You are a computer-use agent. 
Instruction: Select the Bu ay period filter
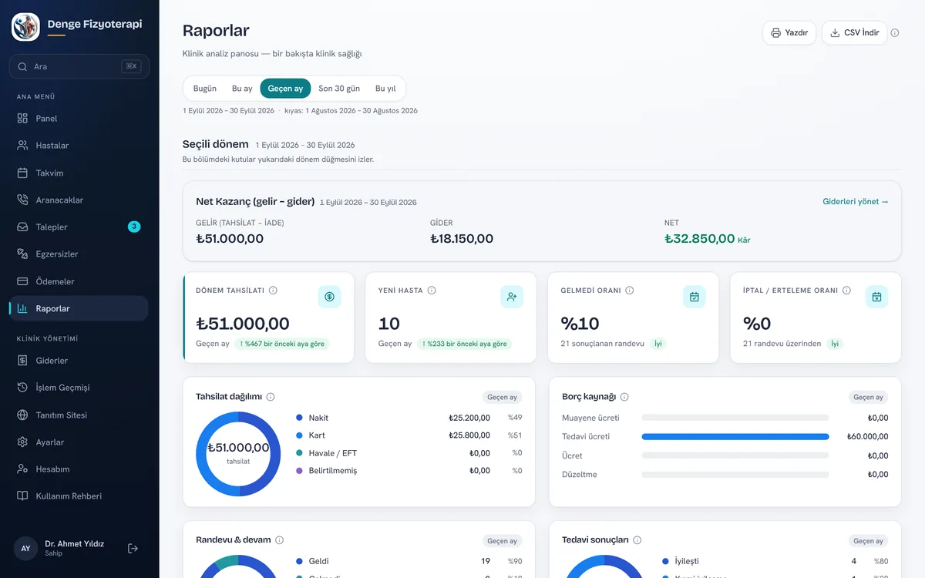pyautogui.click(x=242, y=89)
